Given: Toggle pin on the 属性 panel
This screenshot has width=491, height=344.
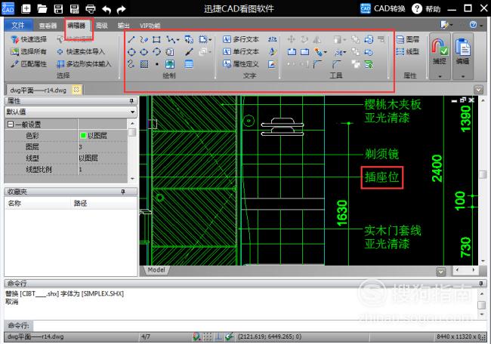Looking at the screenshot, I should click(x=132, y=101).
